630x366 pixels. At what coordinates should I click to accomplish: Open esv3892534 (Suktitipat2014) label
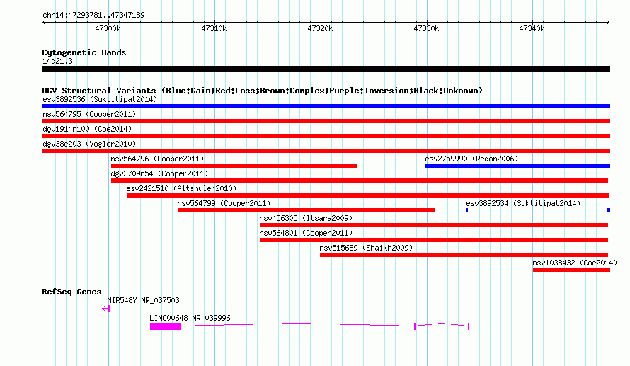pyautogui.click(x=523, y=203)
